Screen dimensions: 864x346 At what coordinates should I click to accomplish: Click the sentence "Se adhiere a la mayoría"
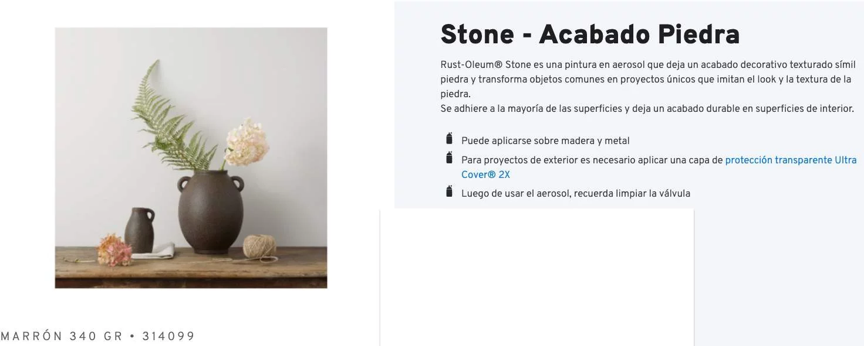[x=647, y=109]
